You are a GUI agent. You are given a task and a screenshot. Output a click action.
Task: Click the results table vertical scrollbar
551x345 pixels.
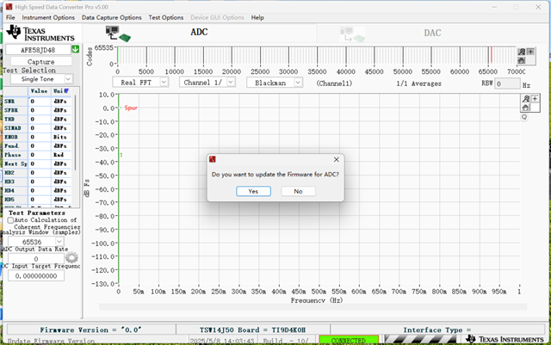click(75, 133)
